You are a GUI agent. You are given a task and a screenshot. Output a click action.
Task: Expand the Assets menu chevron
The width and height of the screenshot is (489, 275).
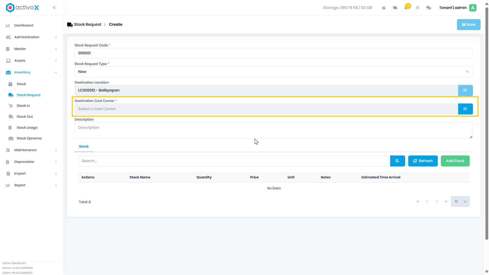56,61
